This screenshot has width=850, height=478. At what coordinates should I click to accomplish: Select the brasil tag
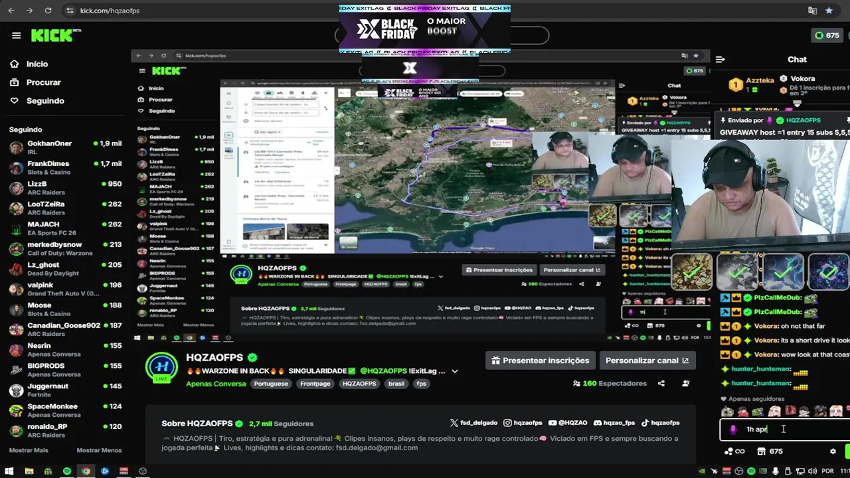click(x=396, y=384)
